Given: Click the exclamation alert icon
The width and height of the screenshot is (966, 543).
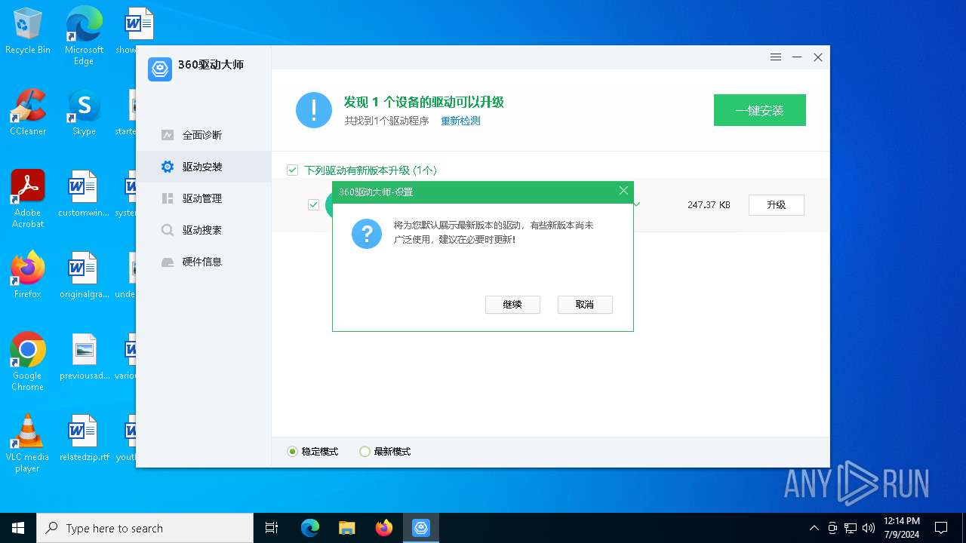Looking at the screenshot, I should (314, 110).
